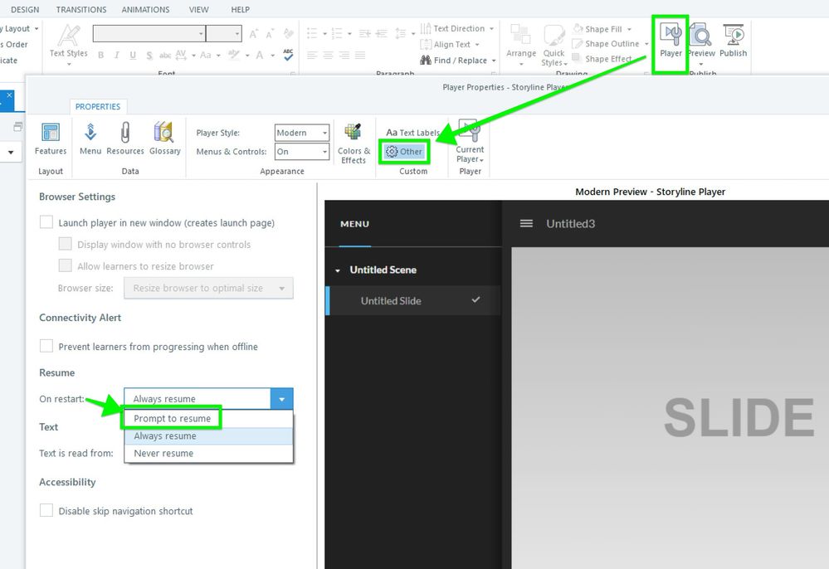This screenshot has width=829, height=569.
Task: Open the Browser size dropdown
Action: [208, 288]
